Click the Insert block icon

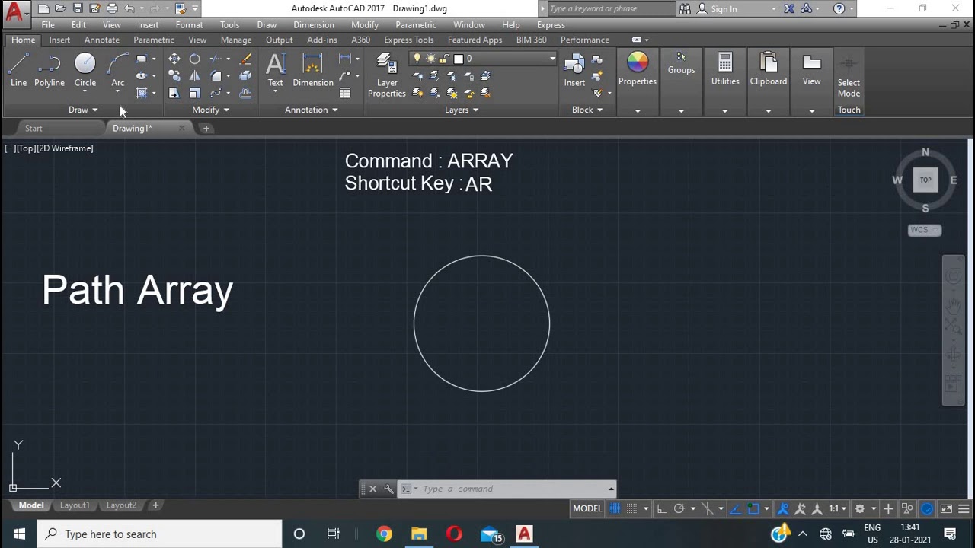574,70
